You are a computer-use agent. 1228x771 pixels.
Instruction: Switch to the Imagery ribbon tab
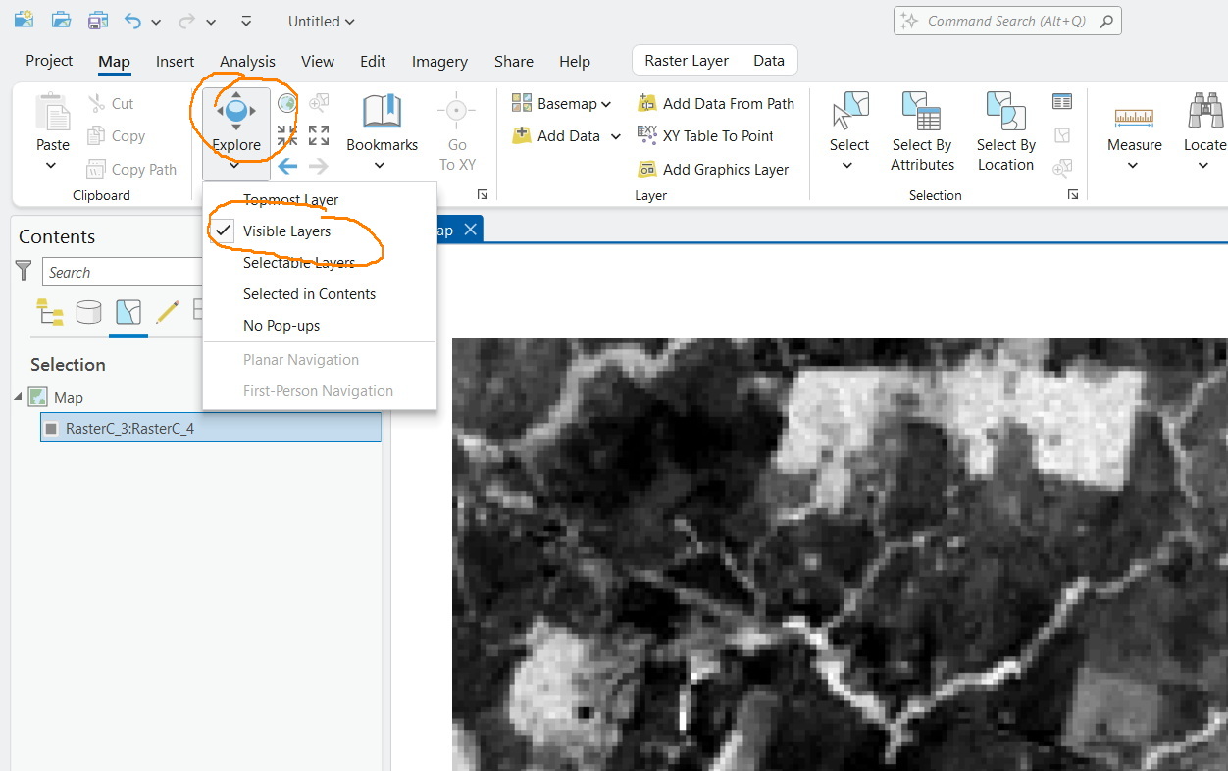point(439,61)
